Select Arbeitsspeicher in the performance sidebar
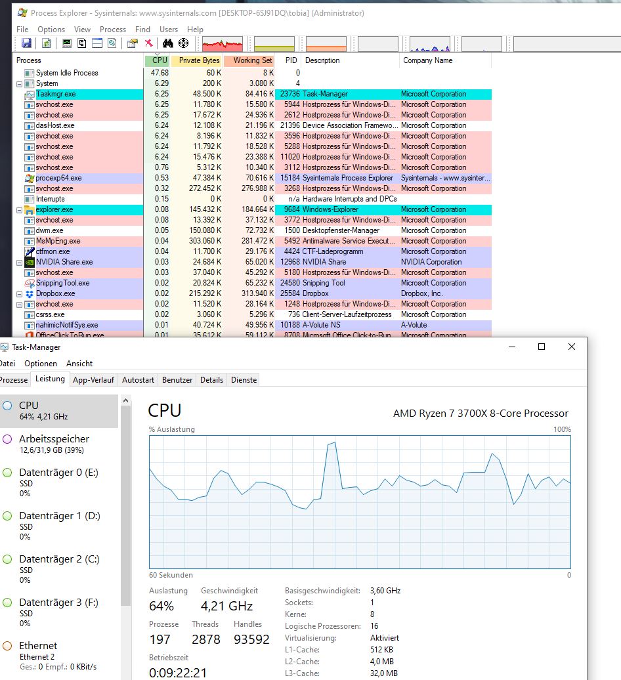 [59, 444]
